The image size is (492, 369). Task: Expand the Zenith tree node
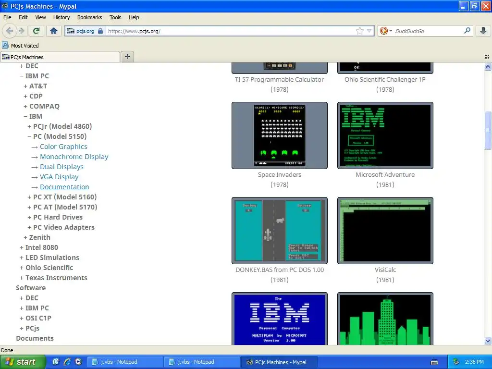tap(37, 237)
